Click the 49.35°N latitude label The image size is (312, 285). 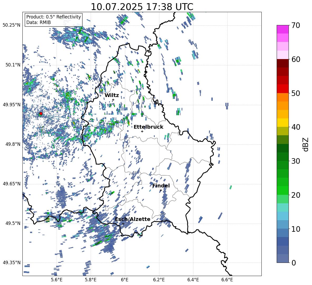click(x=12, y=263)
